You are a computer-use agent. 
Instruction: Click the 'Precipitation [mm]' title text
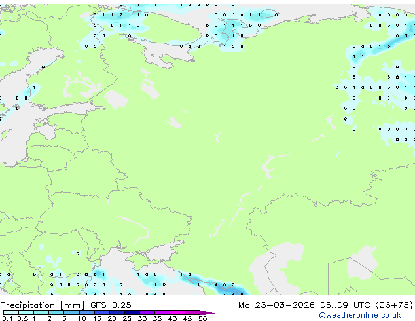coord(43,305)
